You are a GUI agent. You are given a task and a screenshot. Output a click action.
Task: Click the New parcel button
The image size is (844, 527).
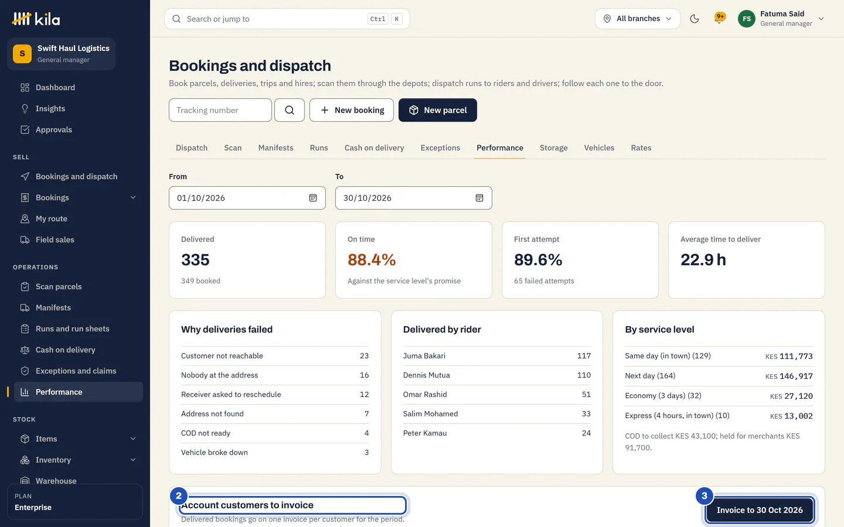438,110
